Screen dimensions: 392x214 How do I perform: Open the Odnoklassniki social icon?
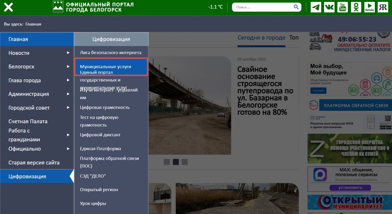coord(356,7)
